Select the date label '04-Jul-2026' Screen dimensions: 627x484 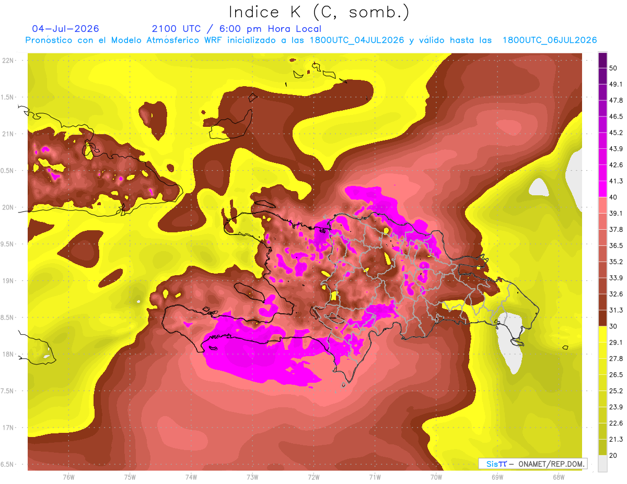click(65, 29)
